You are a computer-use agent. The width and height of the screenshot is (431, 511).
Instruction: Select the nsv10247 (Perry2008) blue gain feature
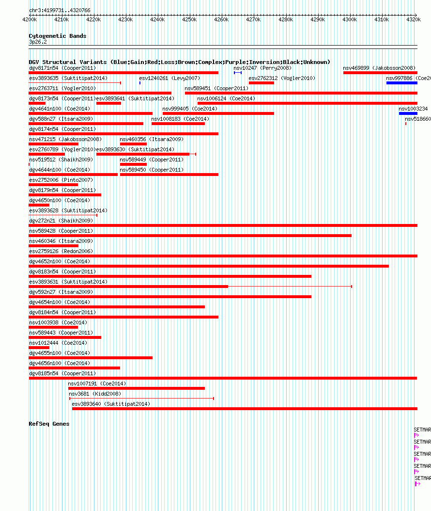[238, 73]
